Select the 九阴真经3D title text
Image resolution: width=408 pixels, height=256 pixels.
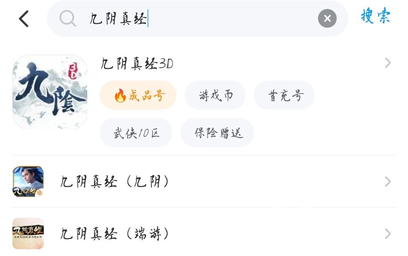[x=137, y=64]
